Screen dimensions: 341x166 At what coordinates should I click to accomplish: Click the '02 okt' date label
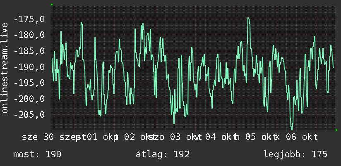(x=139, y=137)
